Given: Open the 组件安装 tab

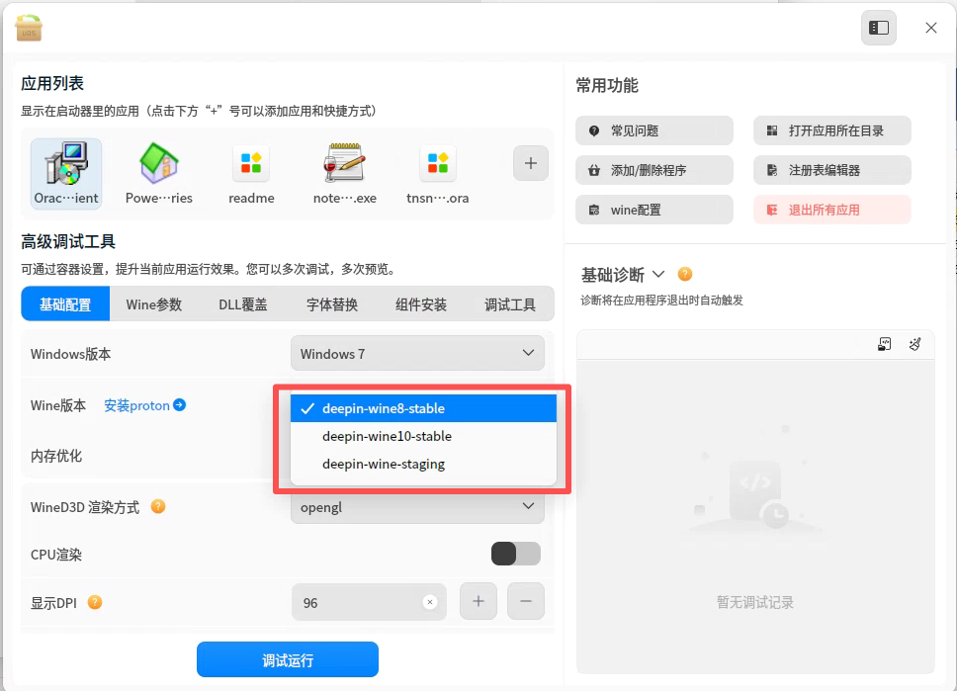Looking at the screenshot, I should point(421,304).
